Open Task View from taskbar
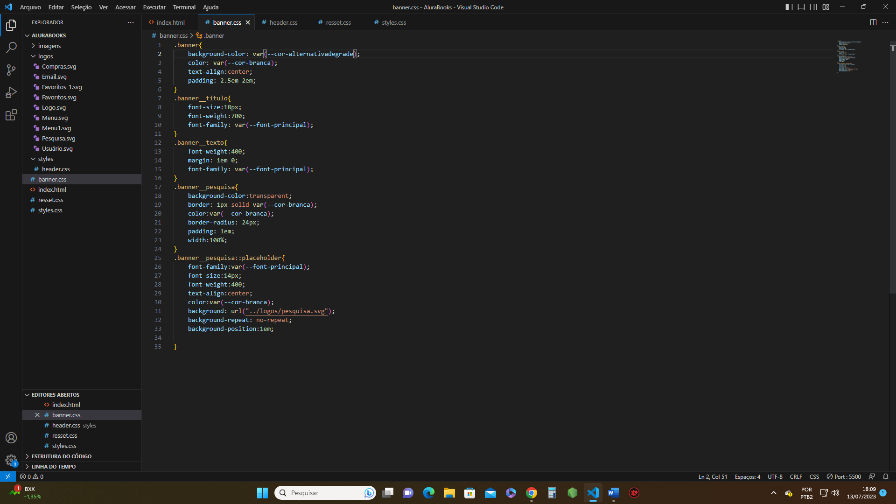Screen dimensions: 896x504 click(388, 493)
